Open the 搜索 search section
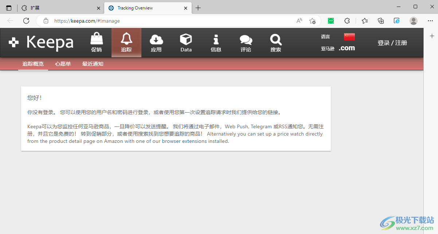This screenshot has height=234, width=438. 276,43
